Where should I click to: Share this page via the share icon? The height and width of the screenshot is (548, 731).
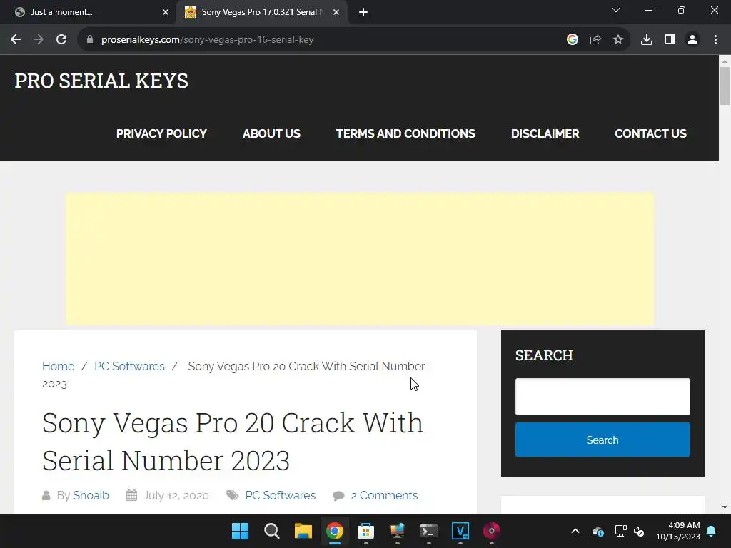[595, 40]
